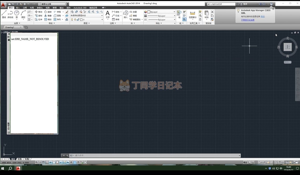The image size is (300, 175).
Task: Open the color ByLayer swatch dropdown
Action: 162,12
